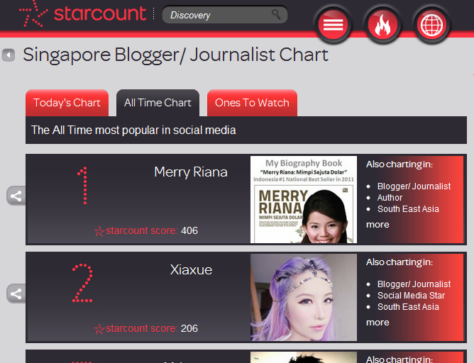Expand more charts for Xiaxue
Viewport: 474px width, 363px height.
point(377,323)
